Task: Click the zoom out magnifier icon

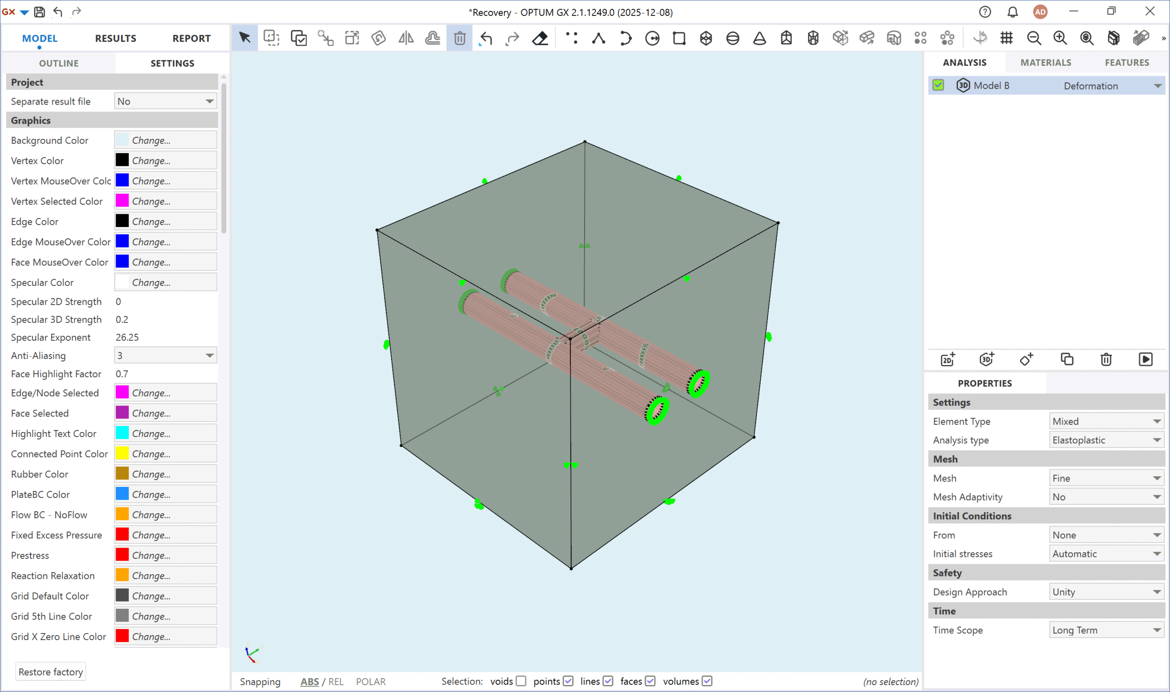Action: point(1034,38)
